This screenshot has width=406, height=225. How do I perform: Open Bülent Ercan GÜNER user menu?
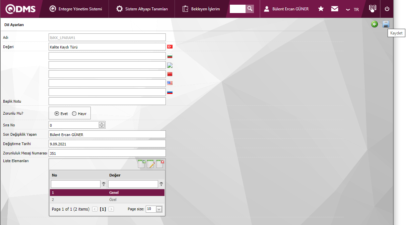(x=286, y=9)
